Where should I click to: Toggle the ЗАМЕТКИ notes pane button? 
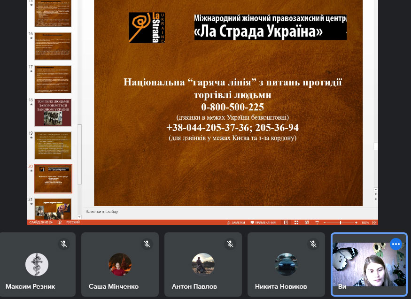pyautogui.click(x=236, y=222)
